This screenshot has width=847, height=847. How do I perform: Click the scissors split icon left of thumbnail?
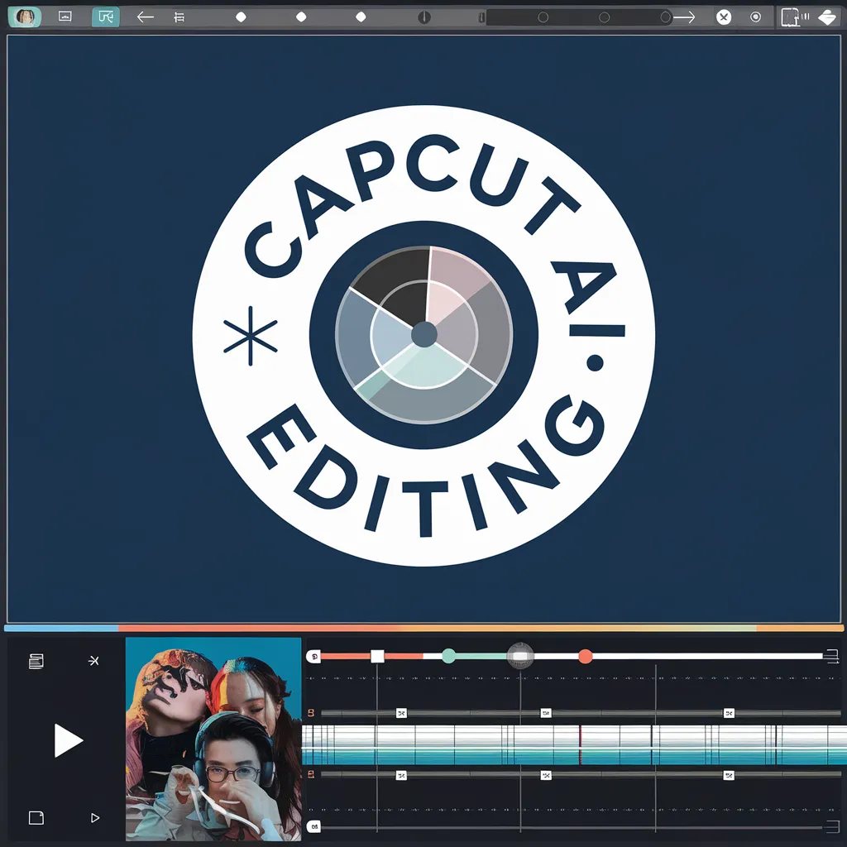(x=93, y=660)
